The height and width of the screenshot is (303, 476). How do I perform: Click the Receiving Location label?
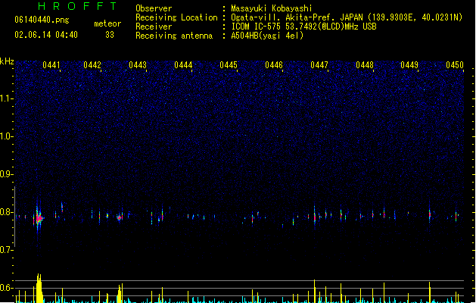pos(176,17)
